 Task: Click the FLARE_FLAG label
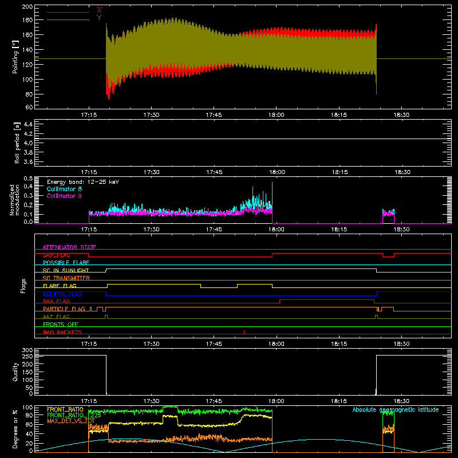(x=60, y=286)
